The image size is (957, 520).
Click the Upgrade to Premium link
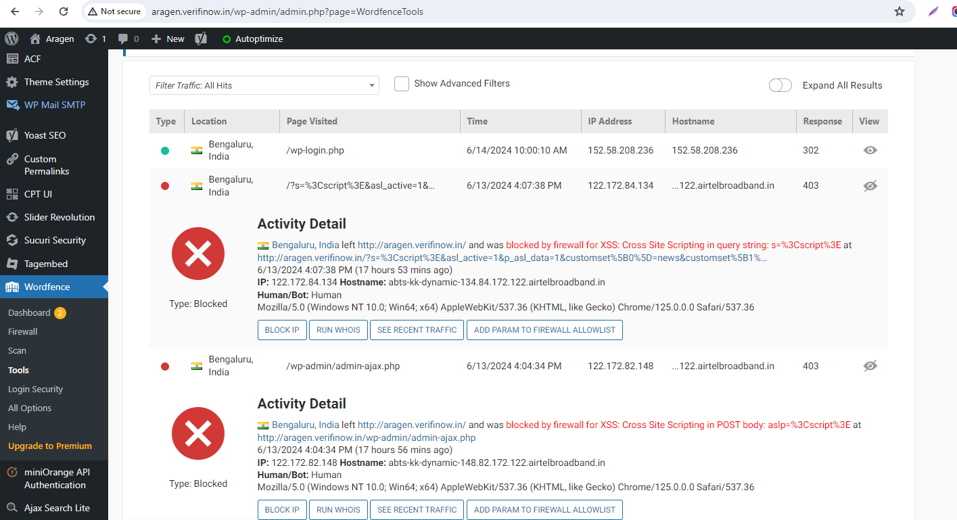point(50,446)
